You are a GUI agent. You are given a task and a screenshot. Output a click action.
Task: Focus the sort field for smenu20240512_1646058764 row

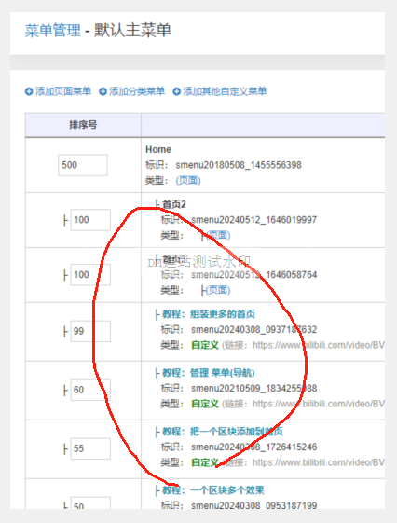90,275
